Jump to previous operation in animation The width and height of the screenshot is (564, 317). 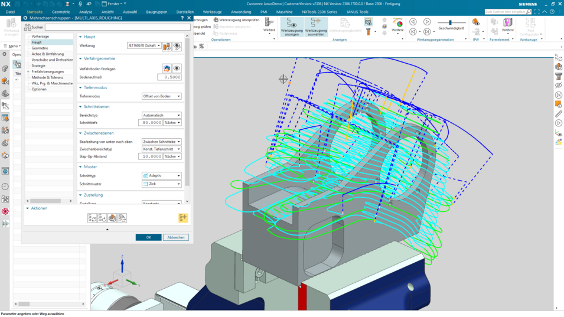point(413,32)
